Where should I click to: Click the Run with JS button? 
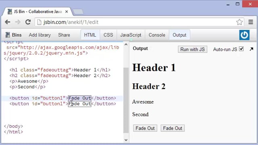pos(192,49)
